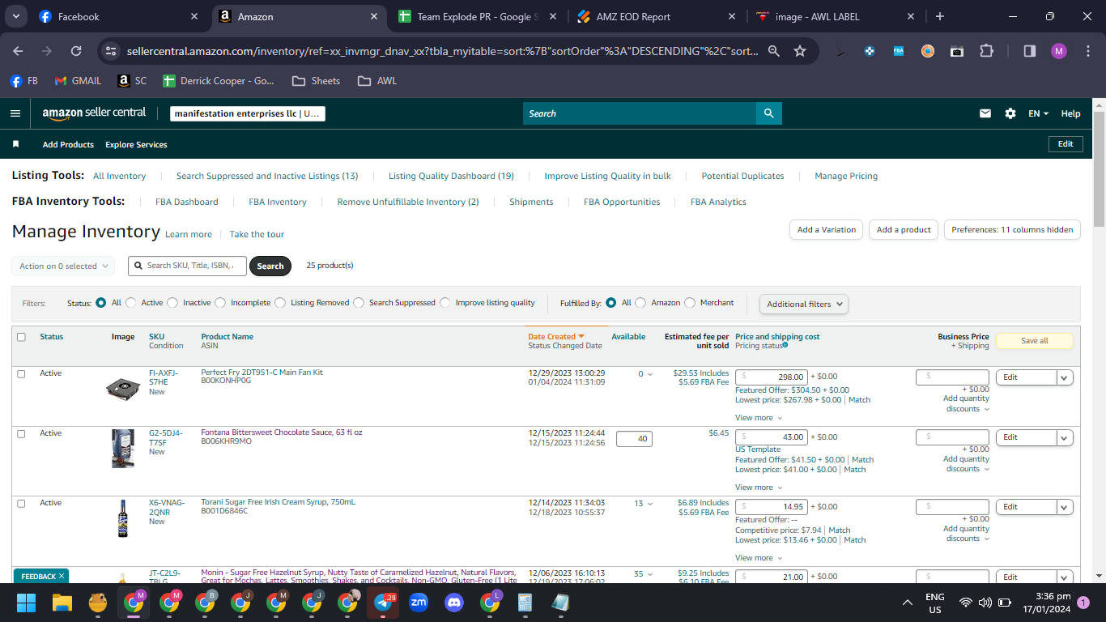This screenshot has height=622, width=1106.
Task: Open Calculator from the taskbar
Action: point(525,603)
